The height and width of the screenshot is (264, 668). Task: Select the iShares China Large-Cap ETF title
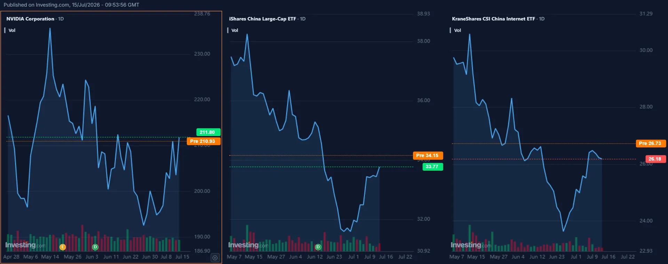(x=262, y=19)
